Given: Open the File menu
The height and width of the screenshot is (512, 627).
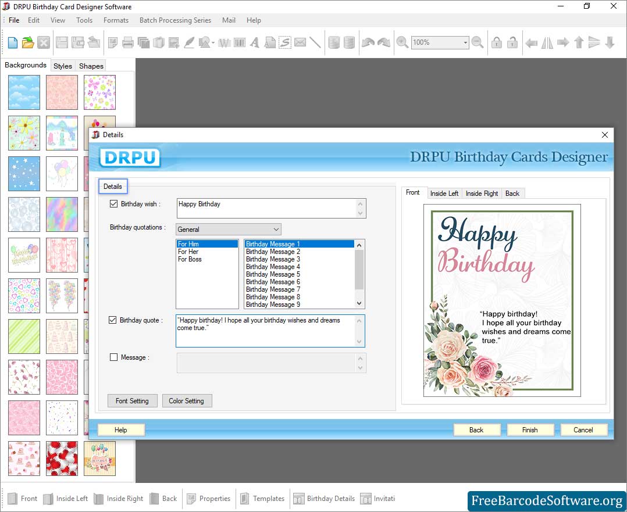Looking at the screenshot, I should coord(14,20).
